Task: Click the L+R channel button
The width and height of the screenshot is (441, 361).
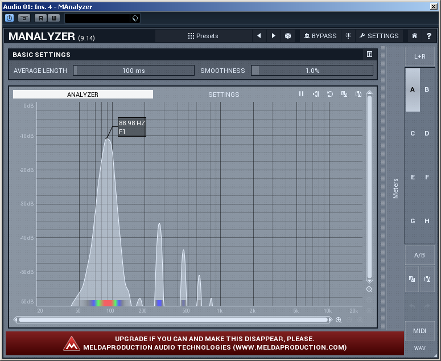Action: (419, 56)
